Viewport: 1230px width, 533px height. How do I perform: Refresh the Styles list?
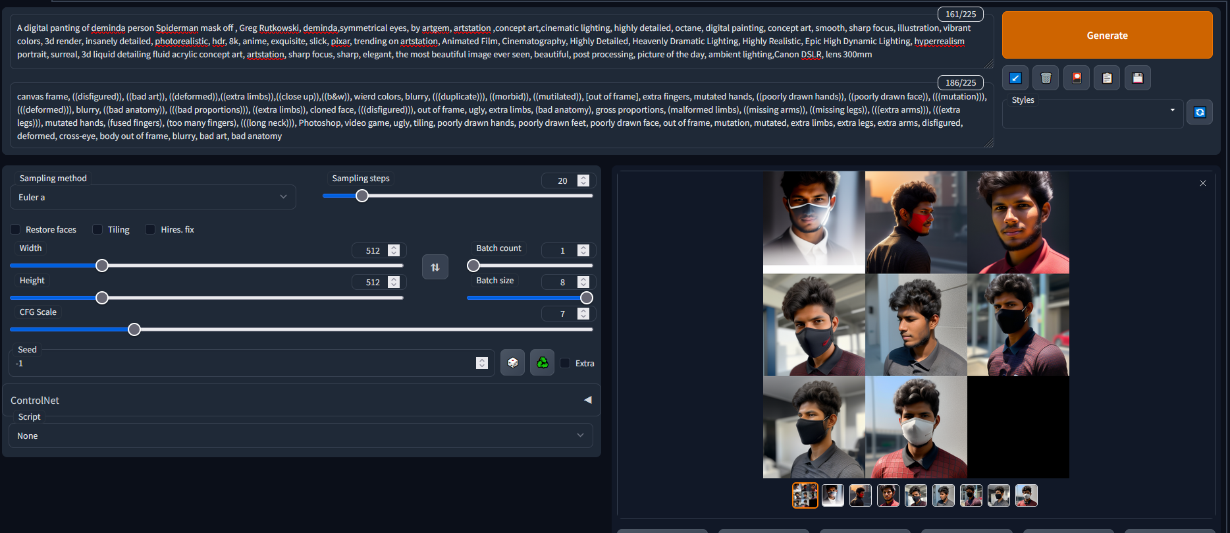[1200, 112]
